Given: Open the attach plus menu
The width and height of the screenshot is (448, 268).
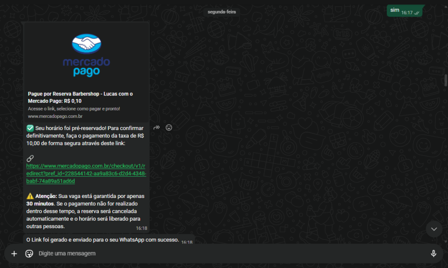Looking at the screenshot, I should [14, 254].
